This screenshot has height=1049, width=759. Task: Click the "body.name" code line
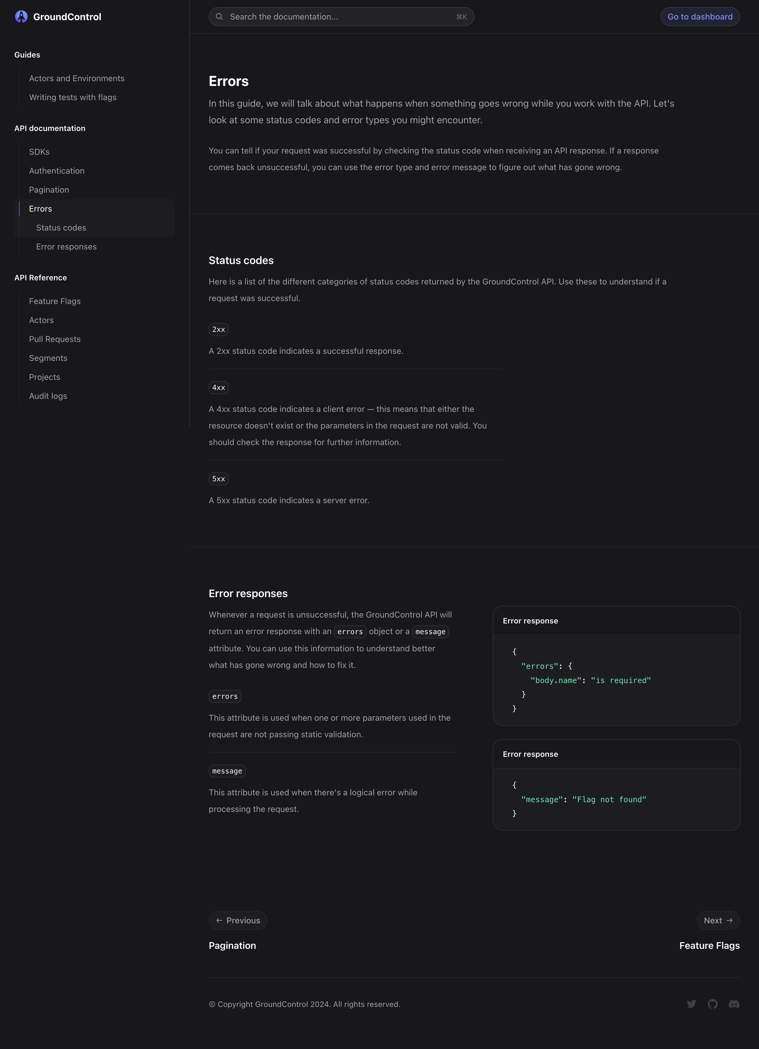[x=591, y=680]
